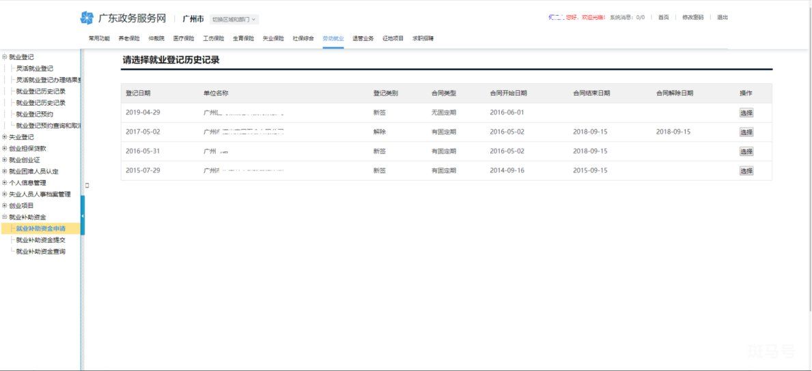
Task: Open the 医疗保险 tab
Action: click(183, 38)
